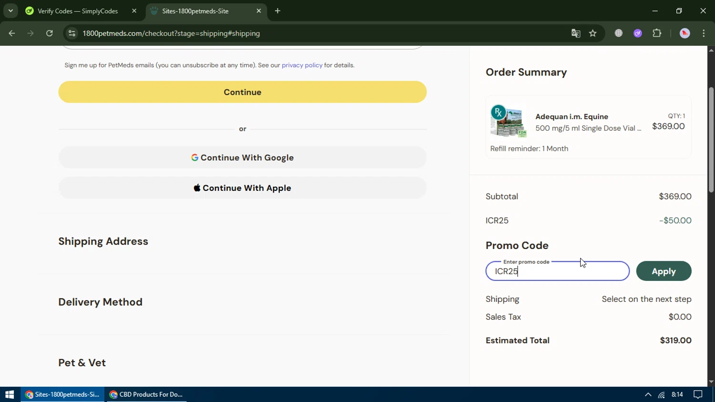715x402 pixels.
Task: Open CBD Products For Do... taskbar window
Action: pos(146,394)
